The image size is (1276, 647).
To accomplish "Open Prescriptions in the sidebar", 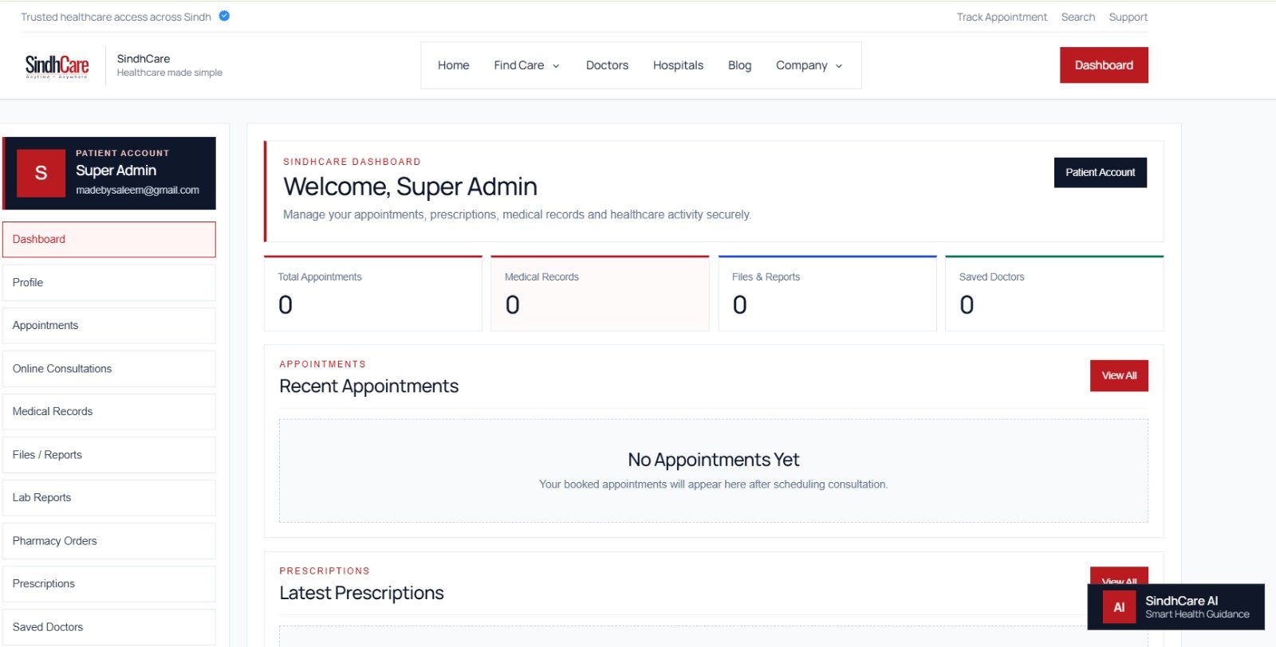I will coord(109,583).
